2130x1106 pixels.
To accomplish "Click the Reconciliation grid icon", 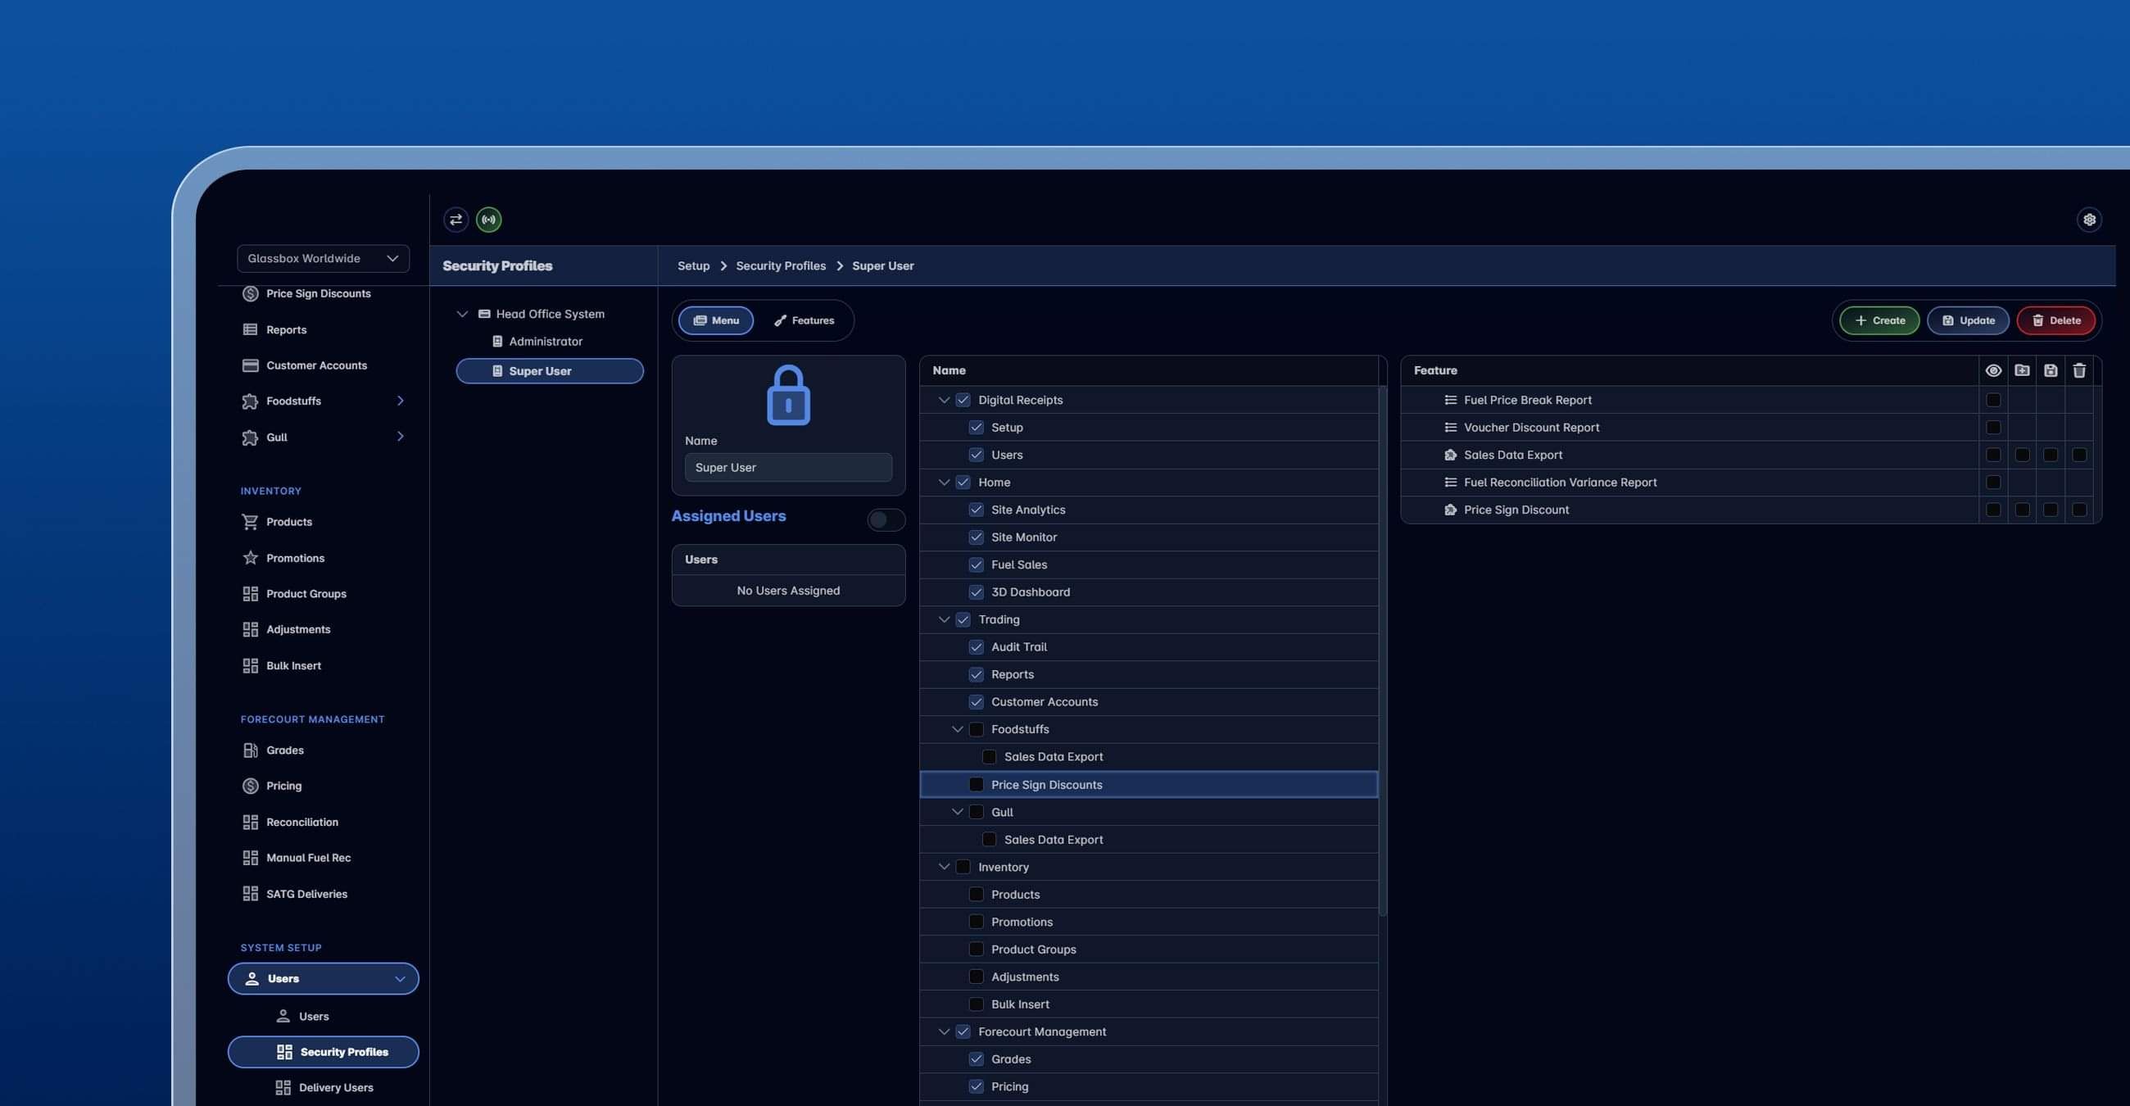I will (x=250, y=822).
